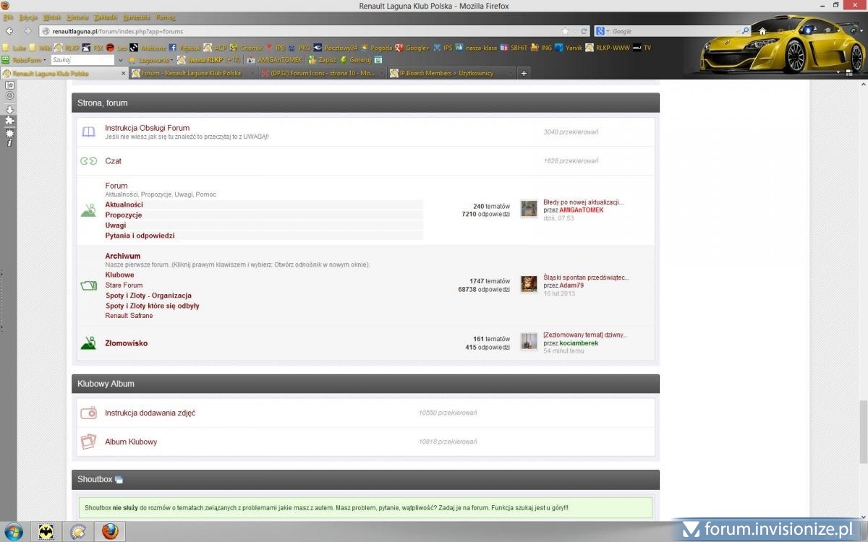This screenshot has width=868, height=542.
Task: Click the photos icon beside Album Klubowy
Action: pos(88,442)
